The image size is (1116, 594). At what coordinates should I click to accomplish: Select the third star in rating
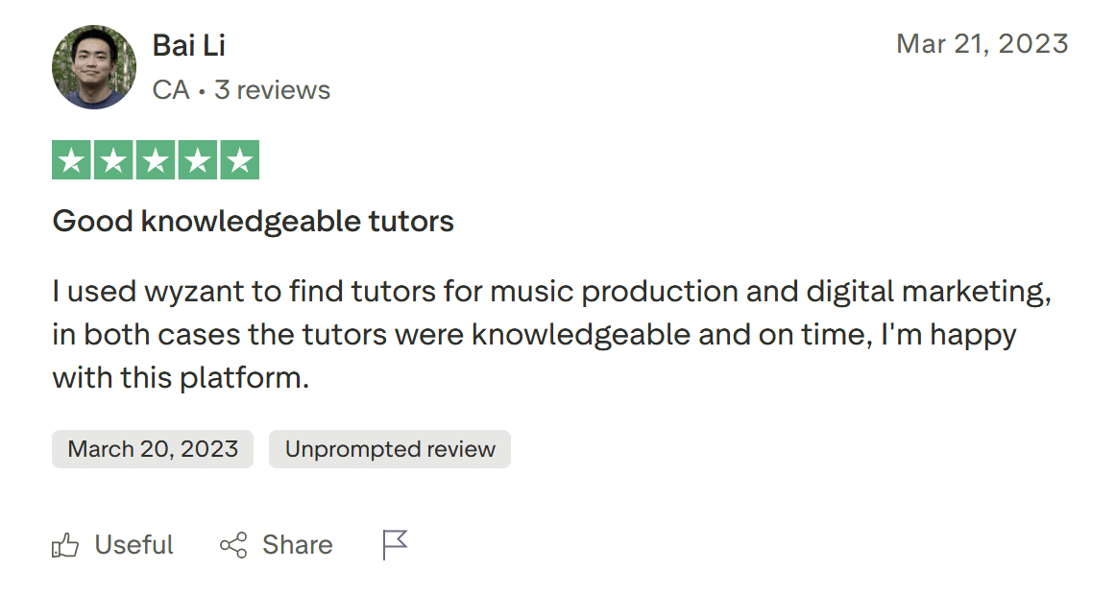[156, 160]
